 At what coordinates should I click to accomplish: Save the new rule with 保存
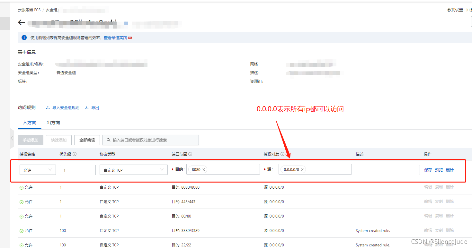428,170
